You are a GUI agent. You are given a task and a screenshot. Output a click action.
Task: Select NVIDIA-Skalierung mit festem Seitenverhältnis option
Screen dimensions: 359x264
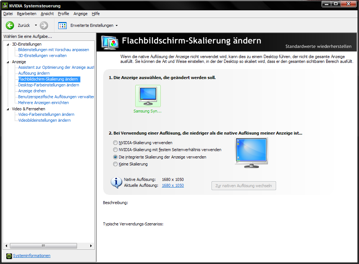[x=115, y=150]
